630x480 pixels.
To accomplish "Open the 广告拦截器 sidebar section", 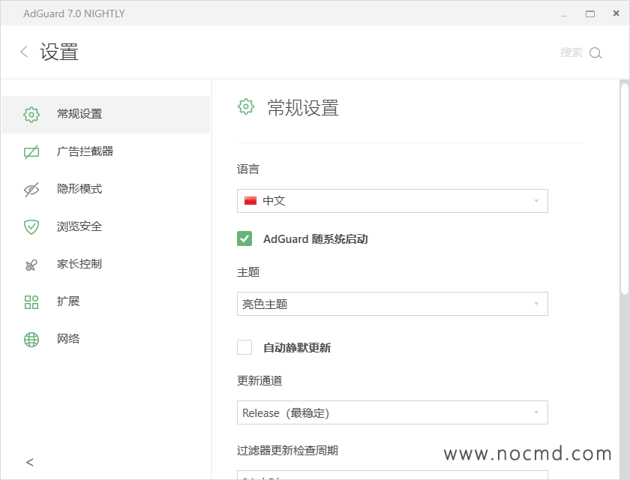I will pyautogui.click(x=106, y=151).
